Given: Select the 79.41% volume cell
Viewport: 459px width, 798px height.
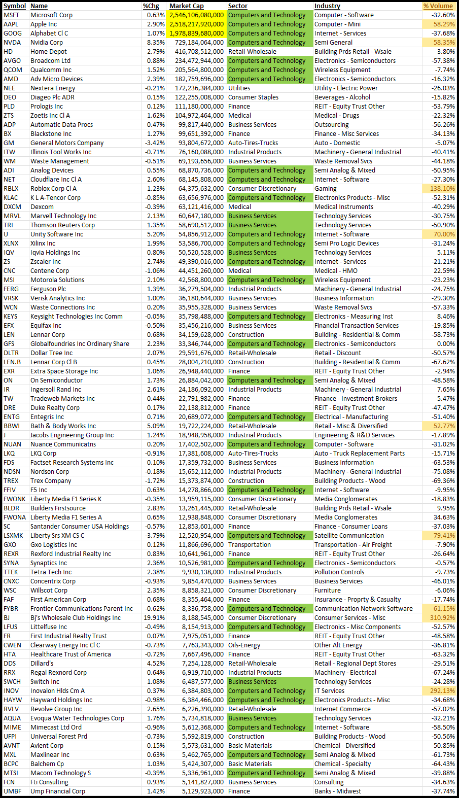Looking at the screenshot, I should 444,536.
